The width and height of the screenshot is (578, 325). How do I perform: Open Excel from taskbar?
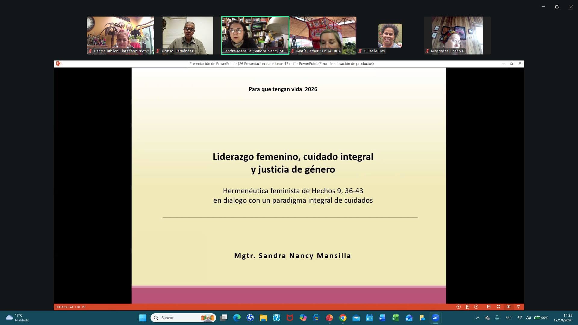coord(396,318)
